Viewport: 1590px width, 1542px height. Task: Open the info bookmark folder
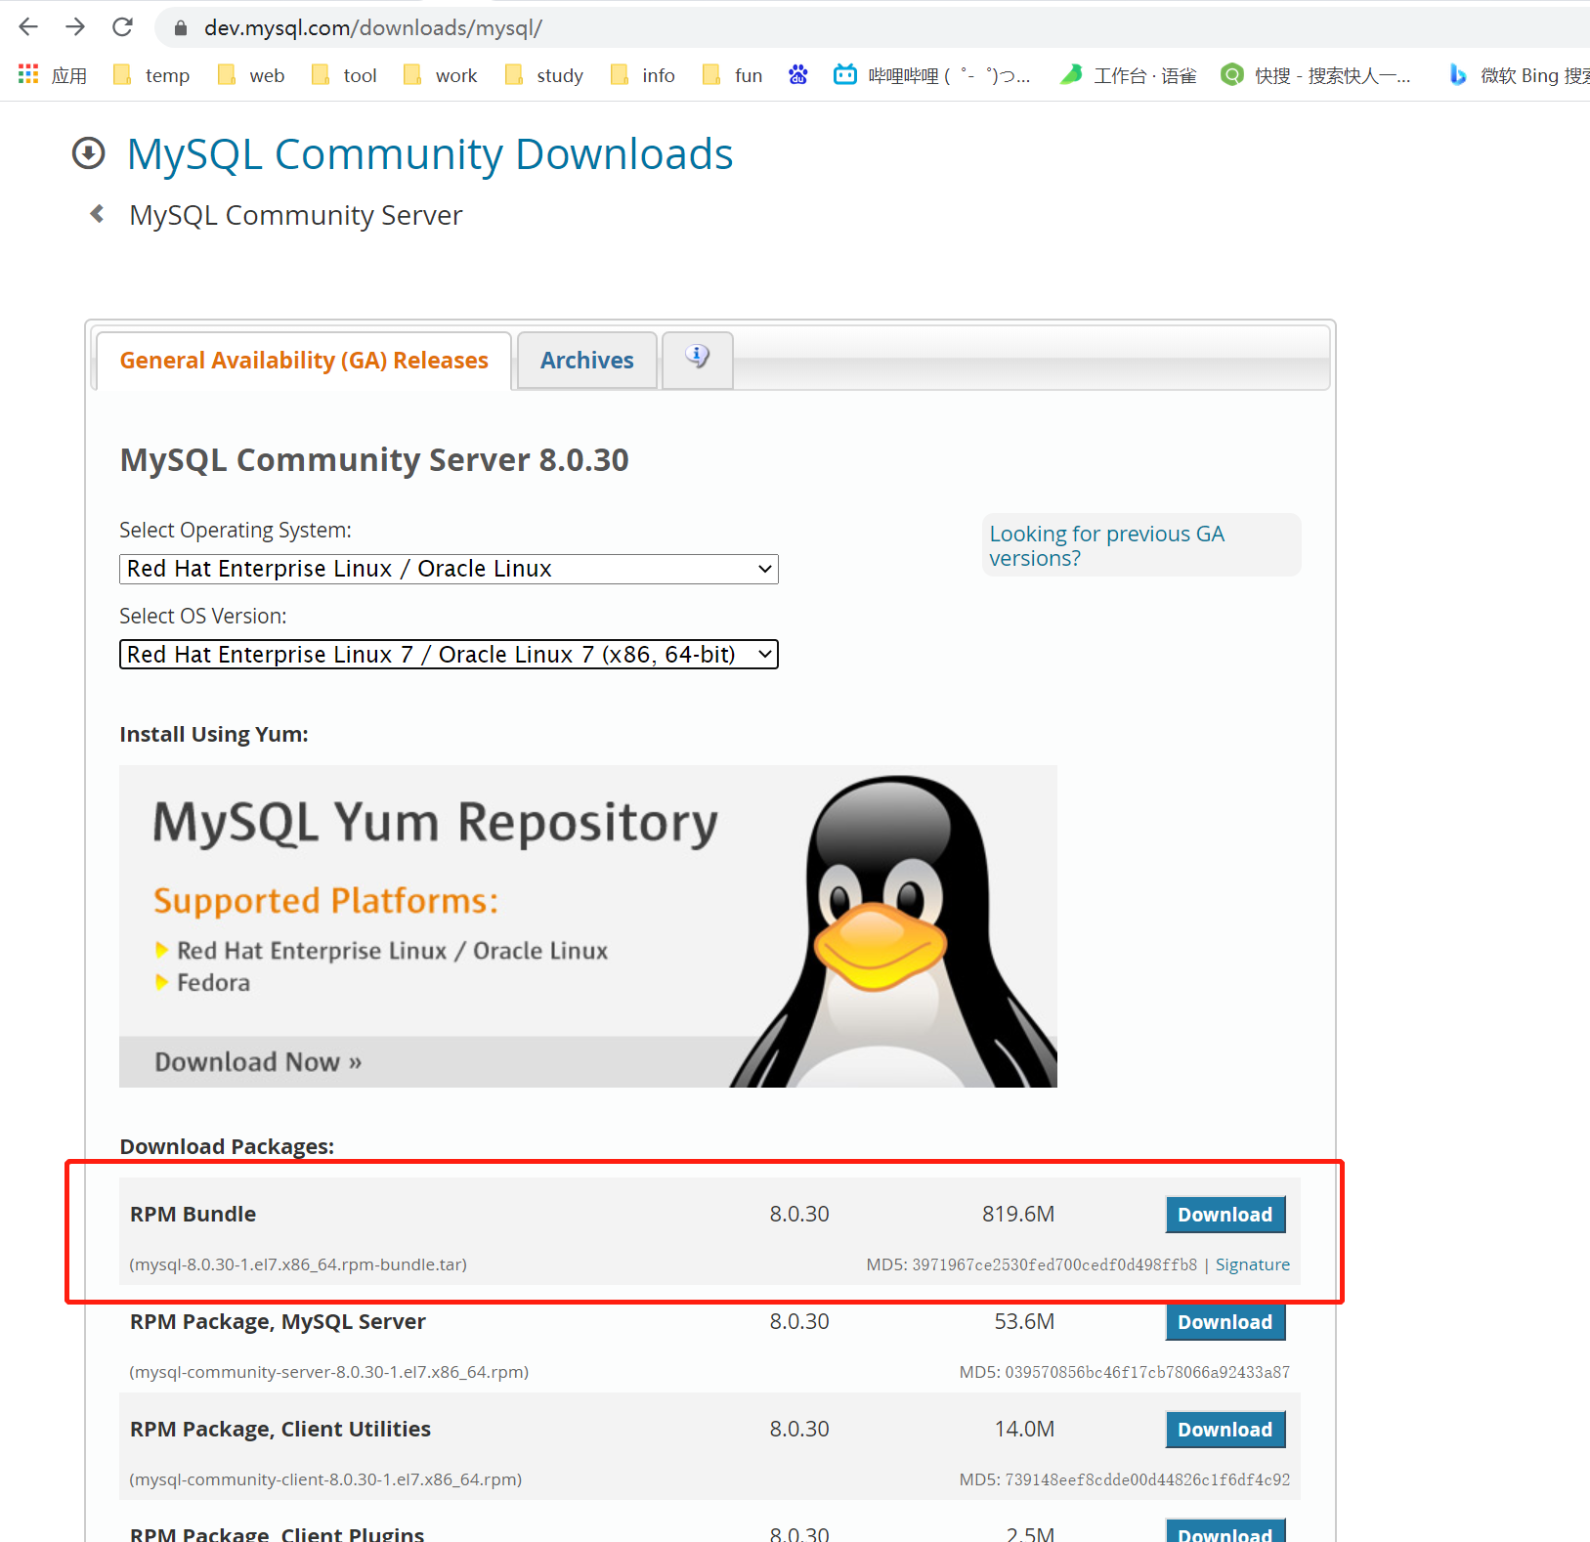tap(643, 75)
